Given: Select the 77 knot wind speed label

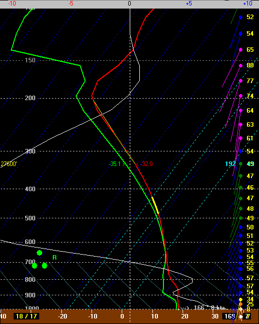Looking at the screenshot, I should pos(250,80).
